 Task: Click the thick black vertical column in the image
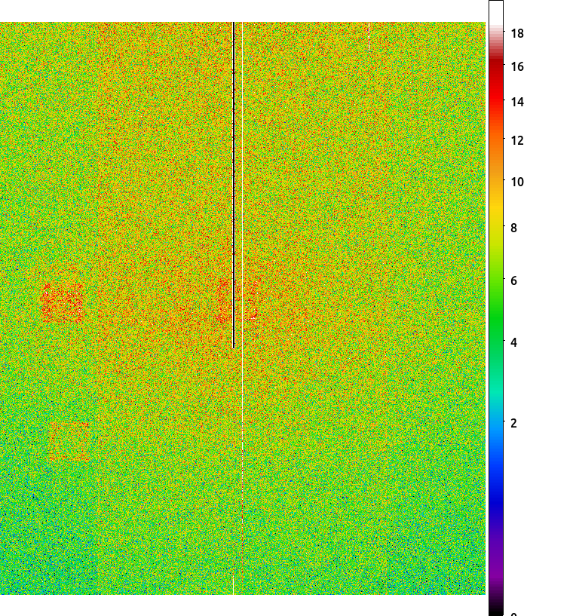(x=234, y=185)
